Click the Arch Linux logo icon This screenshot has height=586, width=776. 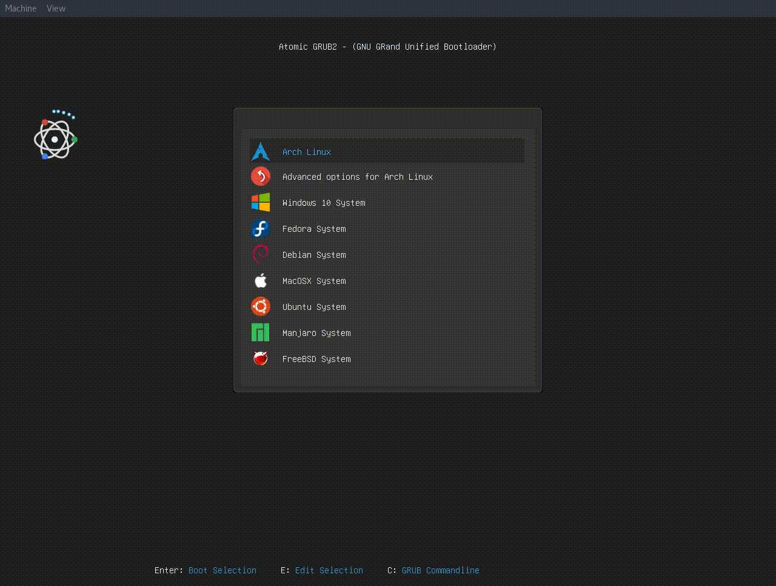pyautogui.click(x=260, y=151)
